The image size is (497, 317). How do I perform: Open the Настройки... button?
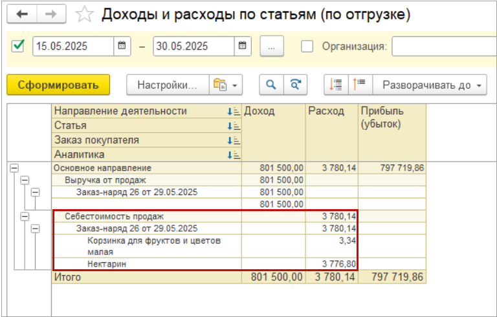[167, 85]
